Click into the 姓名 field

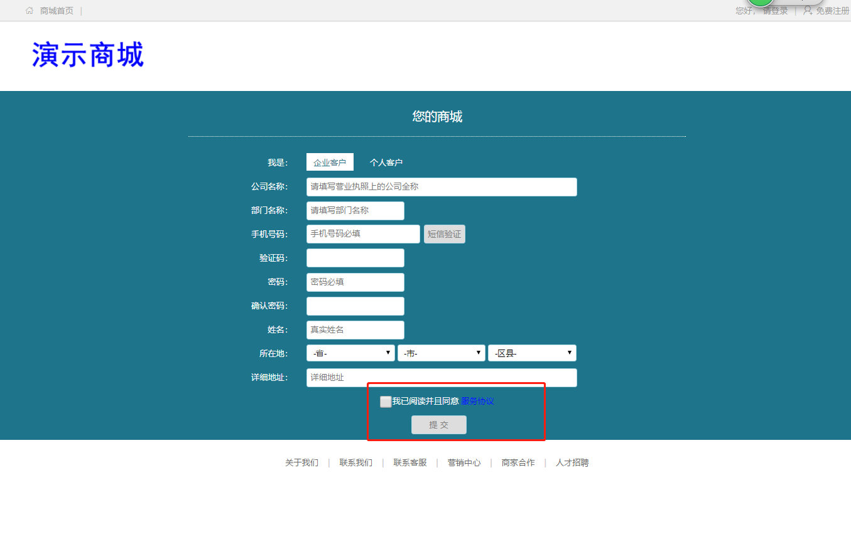pyautogui.click(x=355, y=330)
